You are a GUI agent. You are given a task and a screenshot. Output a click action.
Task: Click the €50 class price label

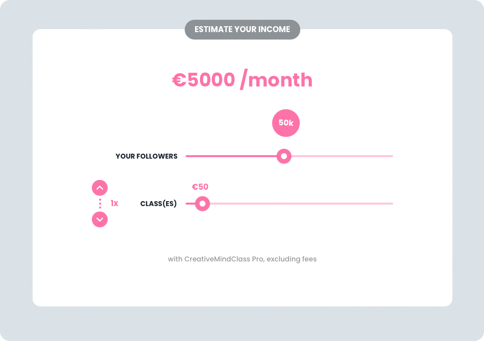tap(200, 187)
